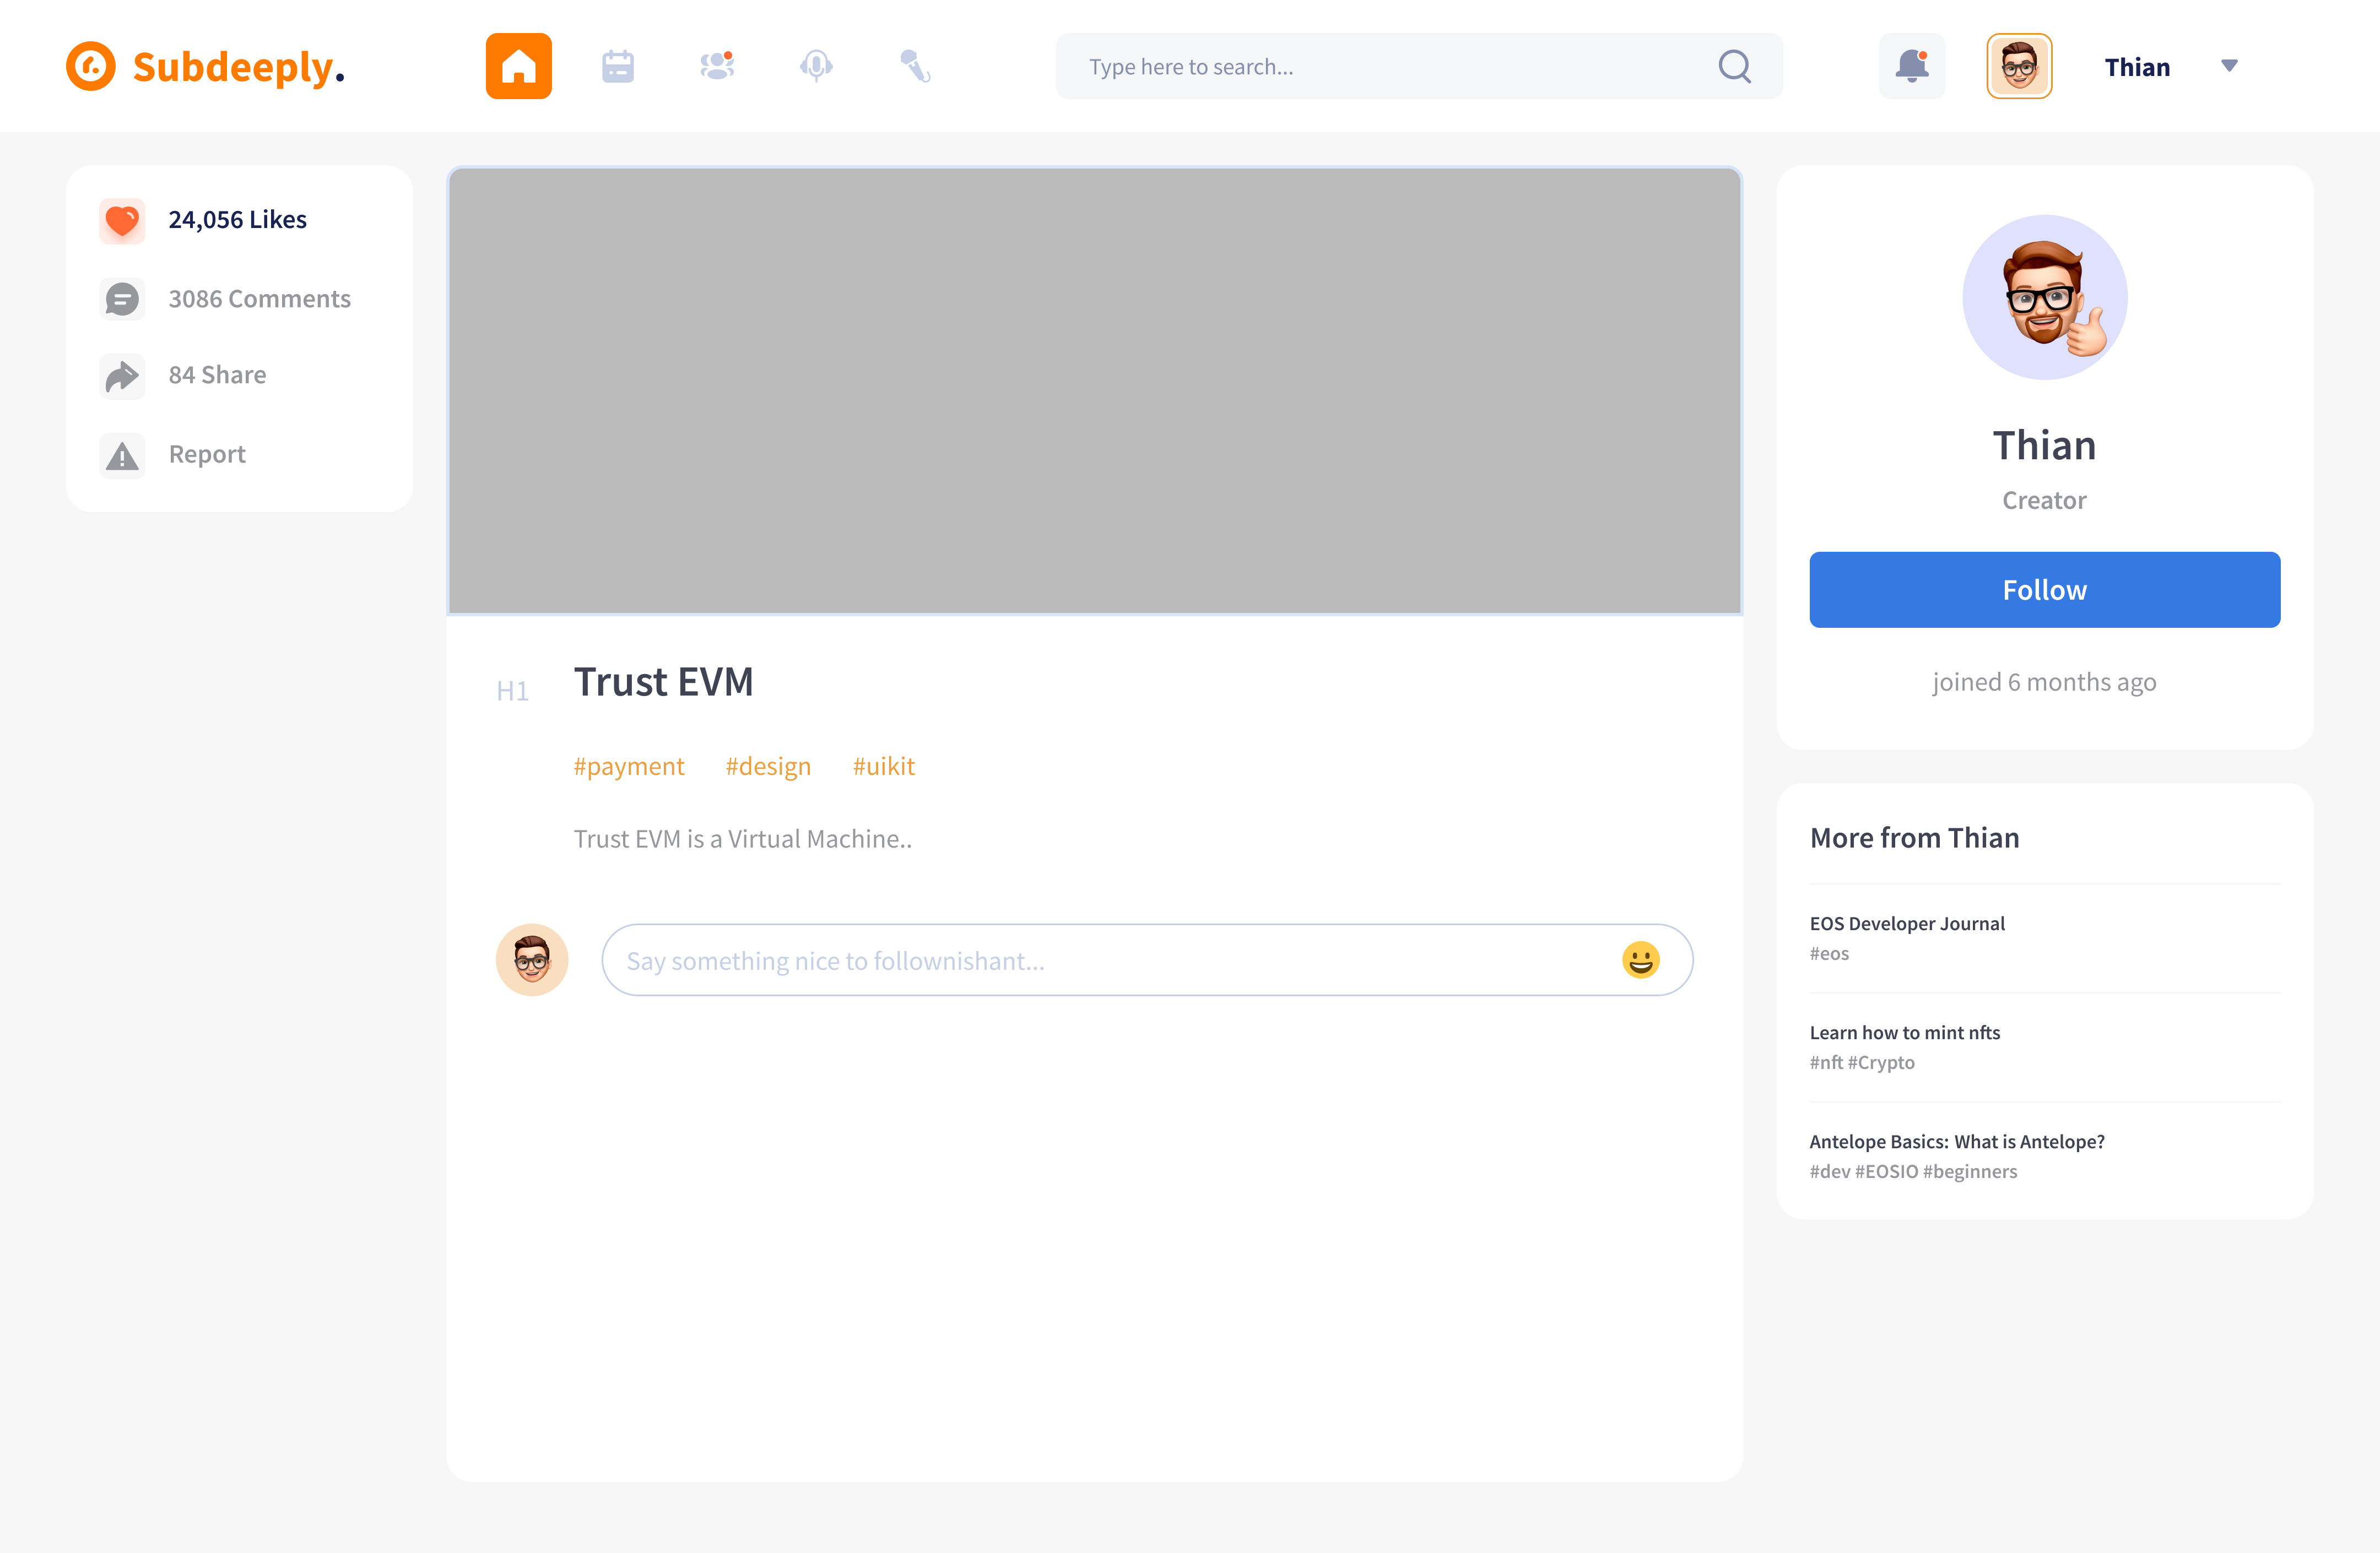Toggle like on the heart icon
Screen dimensions: 2380x1553
click(122, 220)
